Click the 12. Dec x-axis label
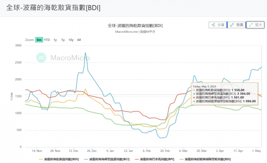267x163 pixels. (x=74, y=151)
